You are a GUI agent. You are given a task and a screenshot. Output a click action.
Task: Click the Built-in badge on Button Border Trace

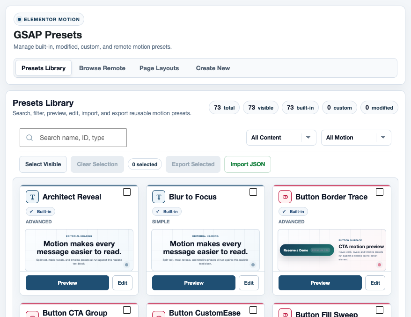(293, 211)
